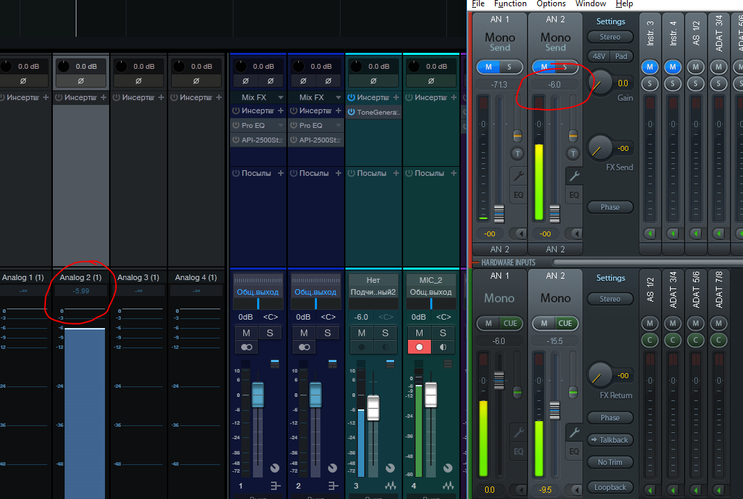The height and width of the screenshot is (499, 743).
Task: Click the pan field <C> on channel 4
Action: tap(443, 316)
